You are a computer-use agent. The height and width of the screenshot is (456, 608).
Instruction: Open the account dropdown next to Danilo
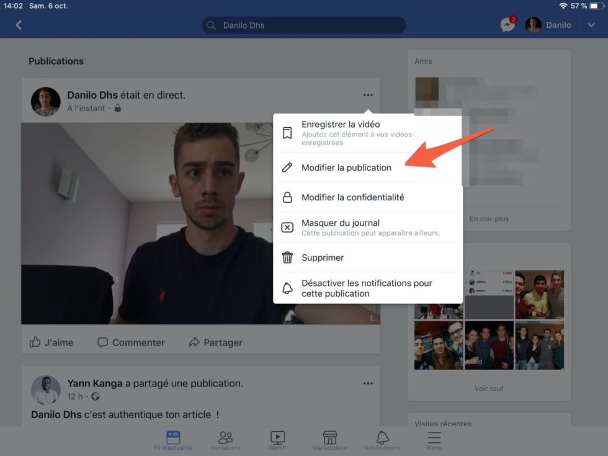589,25
